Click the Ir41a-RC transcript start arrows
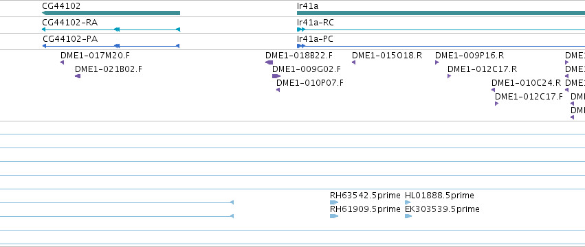Screen dimensions: 585x247 (x=301, y=30)
